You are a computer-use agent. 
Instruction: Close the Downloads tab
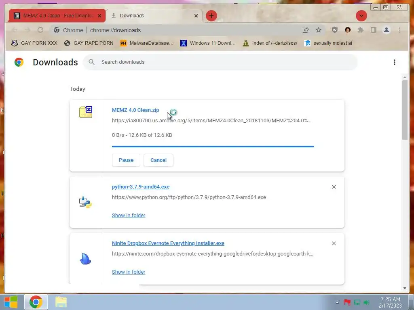point(196,16)
